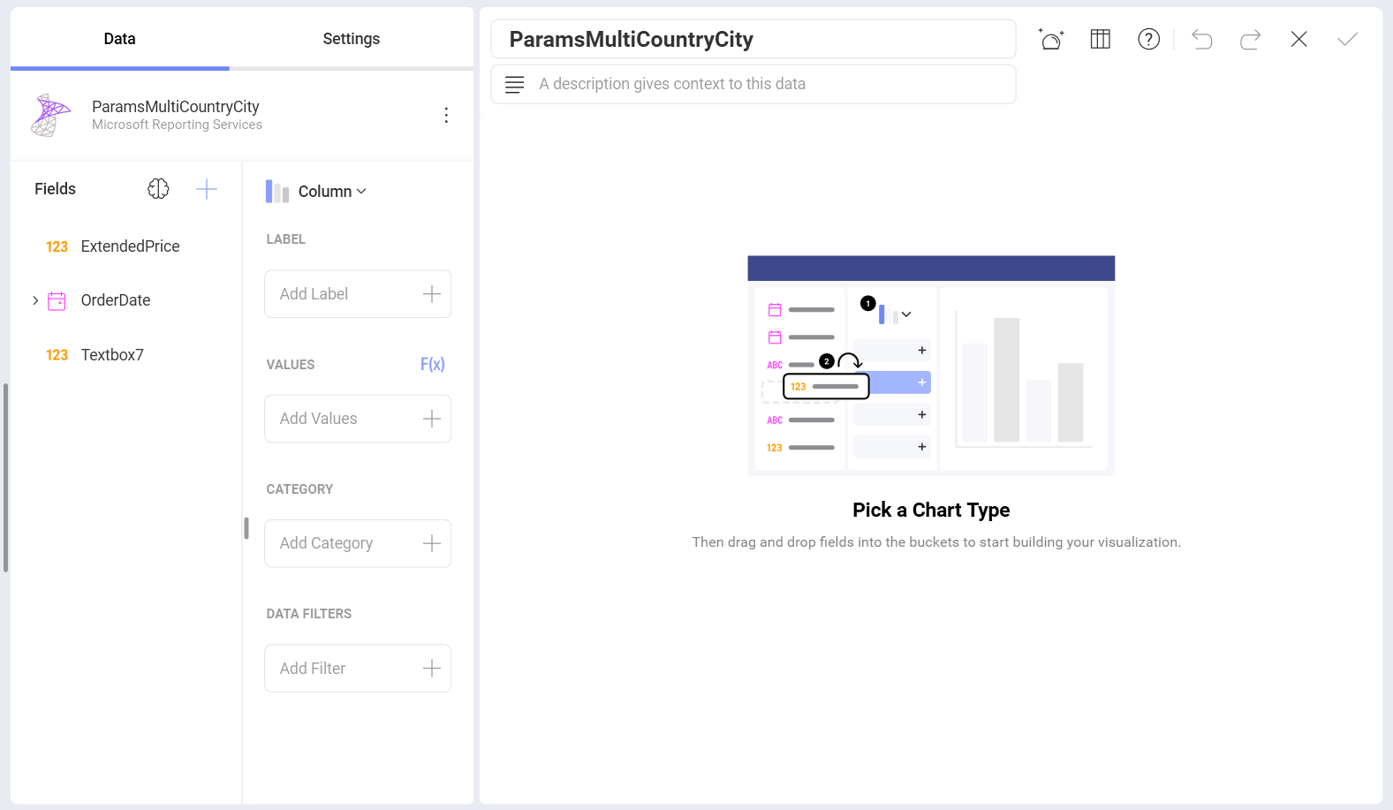Open the data table view icon

pos(1100,39)
